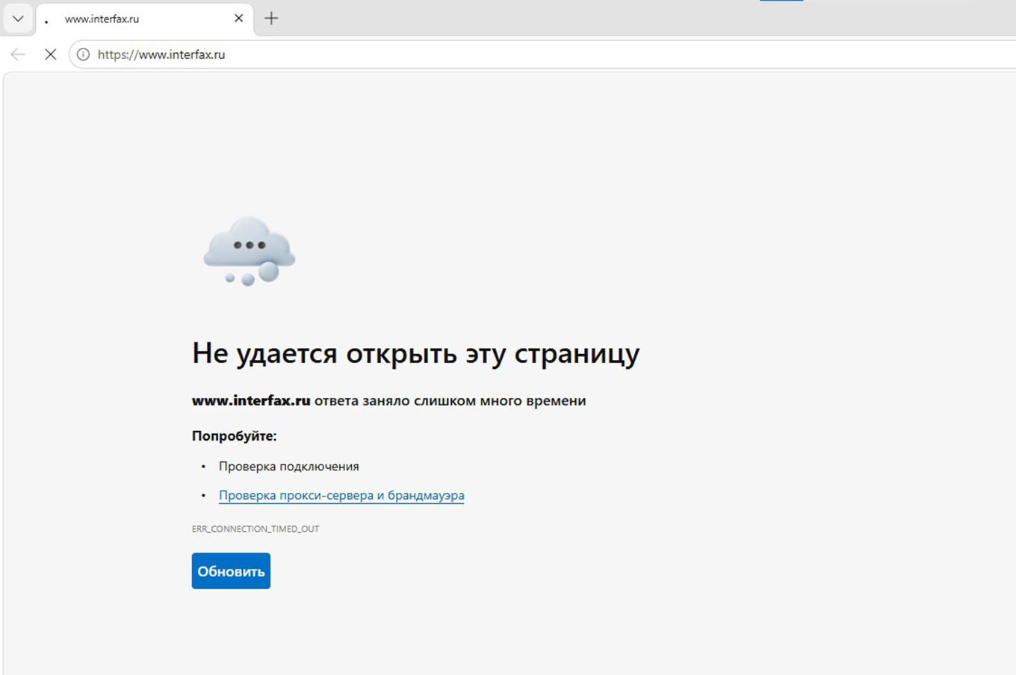
Task: Click the ERR_CONNECTION_TIMED_OUT error code
Action: tap(255, 529)
